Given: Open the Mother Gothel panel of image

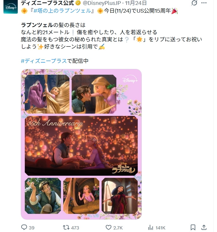Looking at the screenshot, I should (x=120, y=196).
